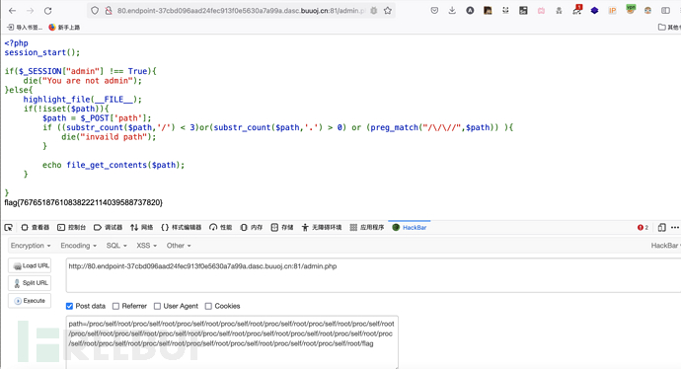Switch to the 内存 memory tab
This screenshot has width=681, height=369.
tap(252, 228)
